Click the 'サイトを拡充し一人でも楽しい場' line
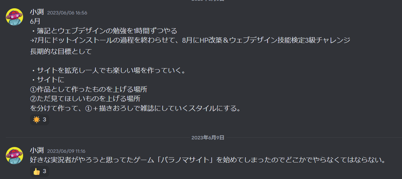 point(108,71)
